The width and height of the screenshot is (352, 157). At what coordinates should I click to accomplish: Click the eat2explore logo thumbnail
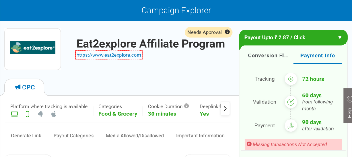tap(33, 47)
